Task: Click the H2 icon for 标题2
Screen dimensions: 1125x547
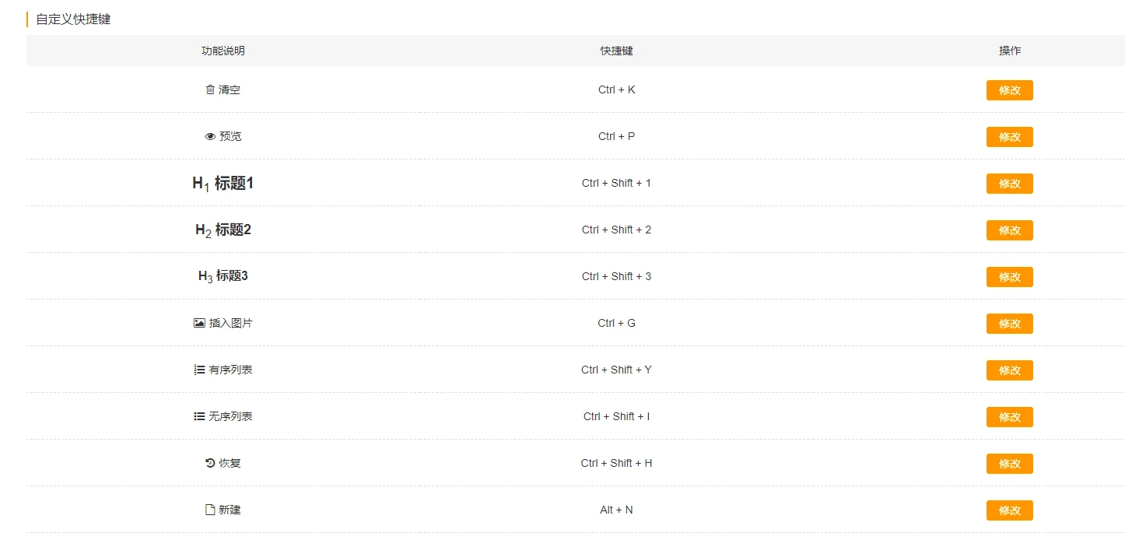Action: click(203, 230)
